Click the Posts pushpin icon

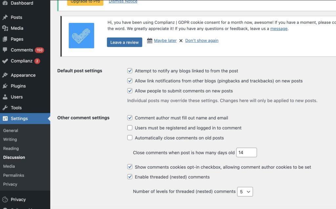(5, 17)
